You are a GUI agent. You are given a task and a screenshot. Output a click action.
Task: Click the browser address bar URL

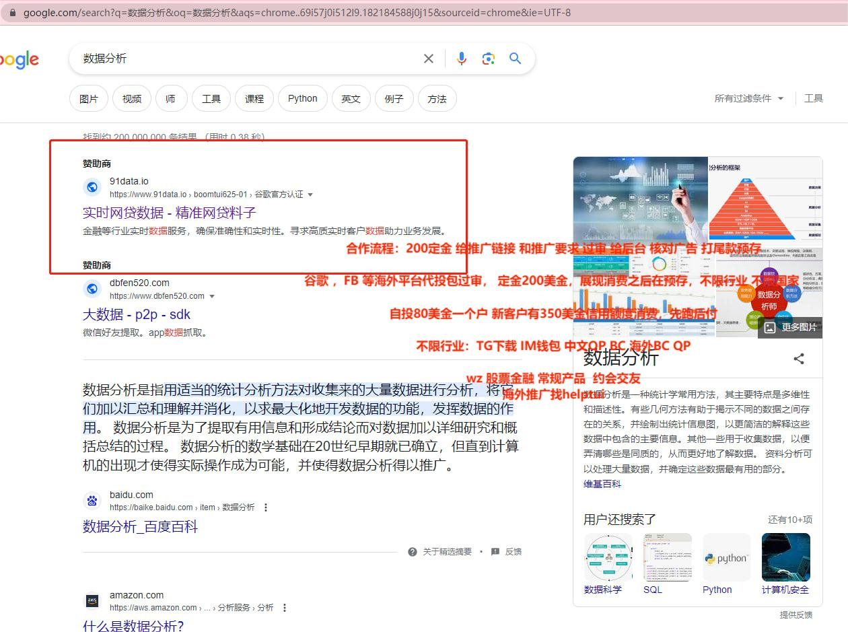tap(297, 13)
